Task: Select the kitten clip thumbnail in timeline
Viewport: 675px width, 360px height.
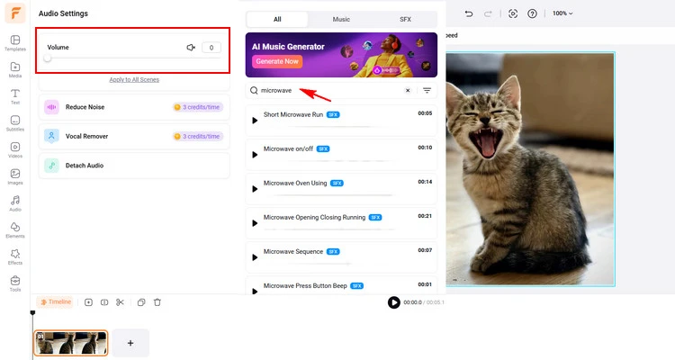Action: 71,343
